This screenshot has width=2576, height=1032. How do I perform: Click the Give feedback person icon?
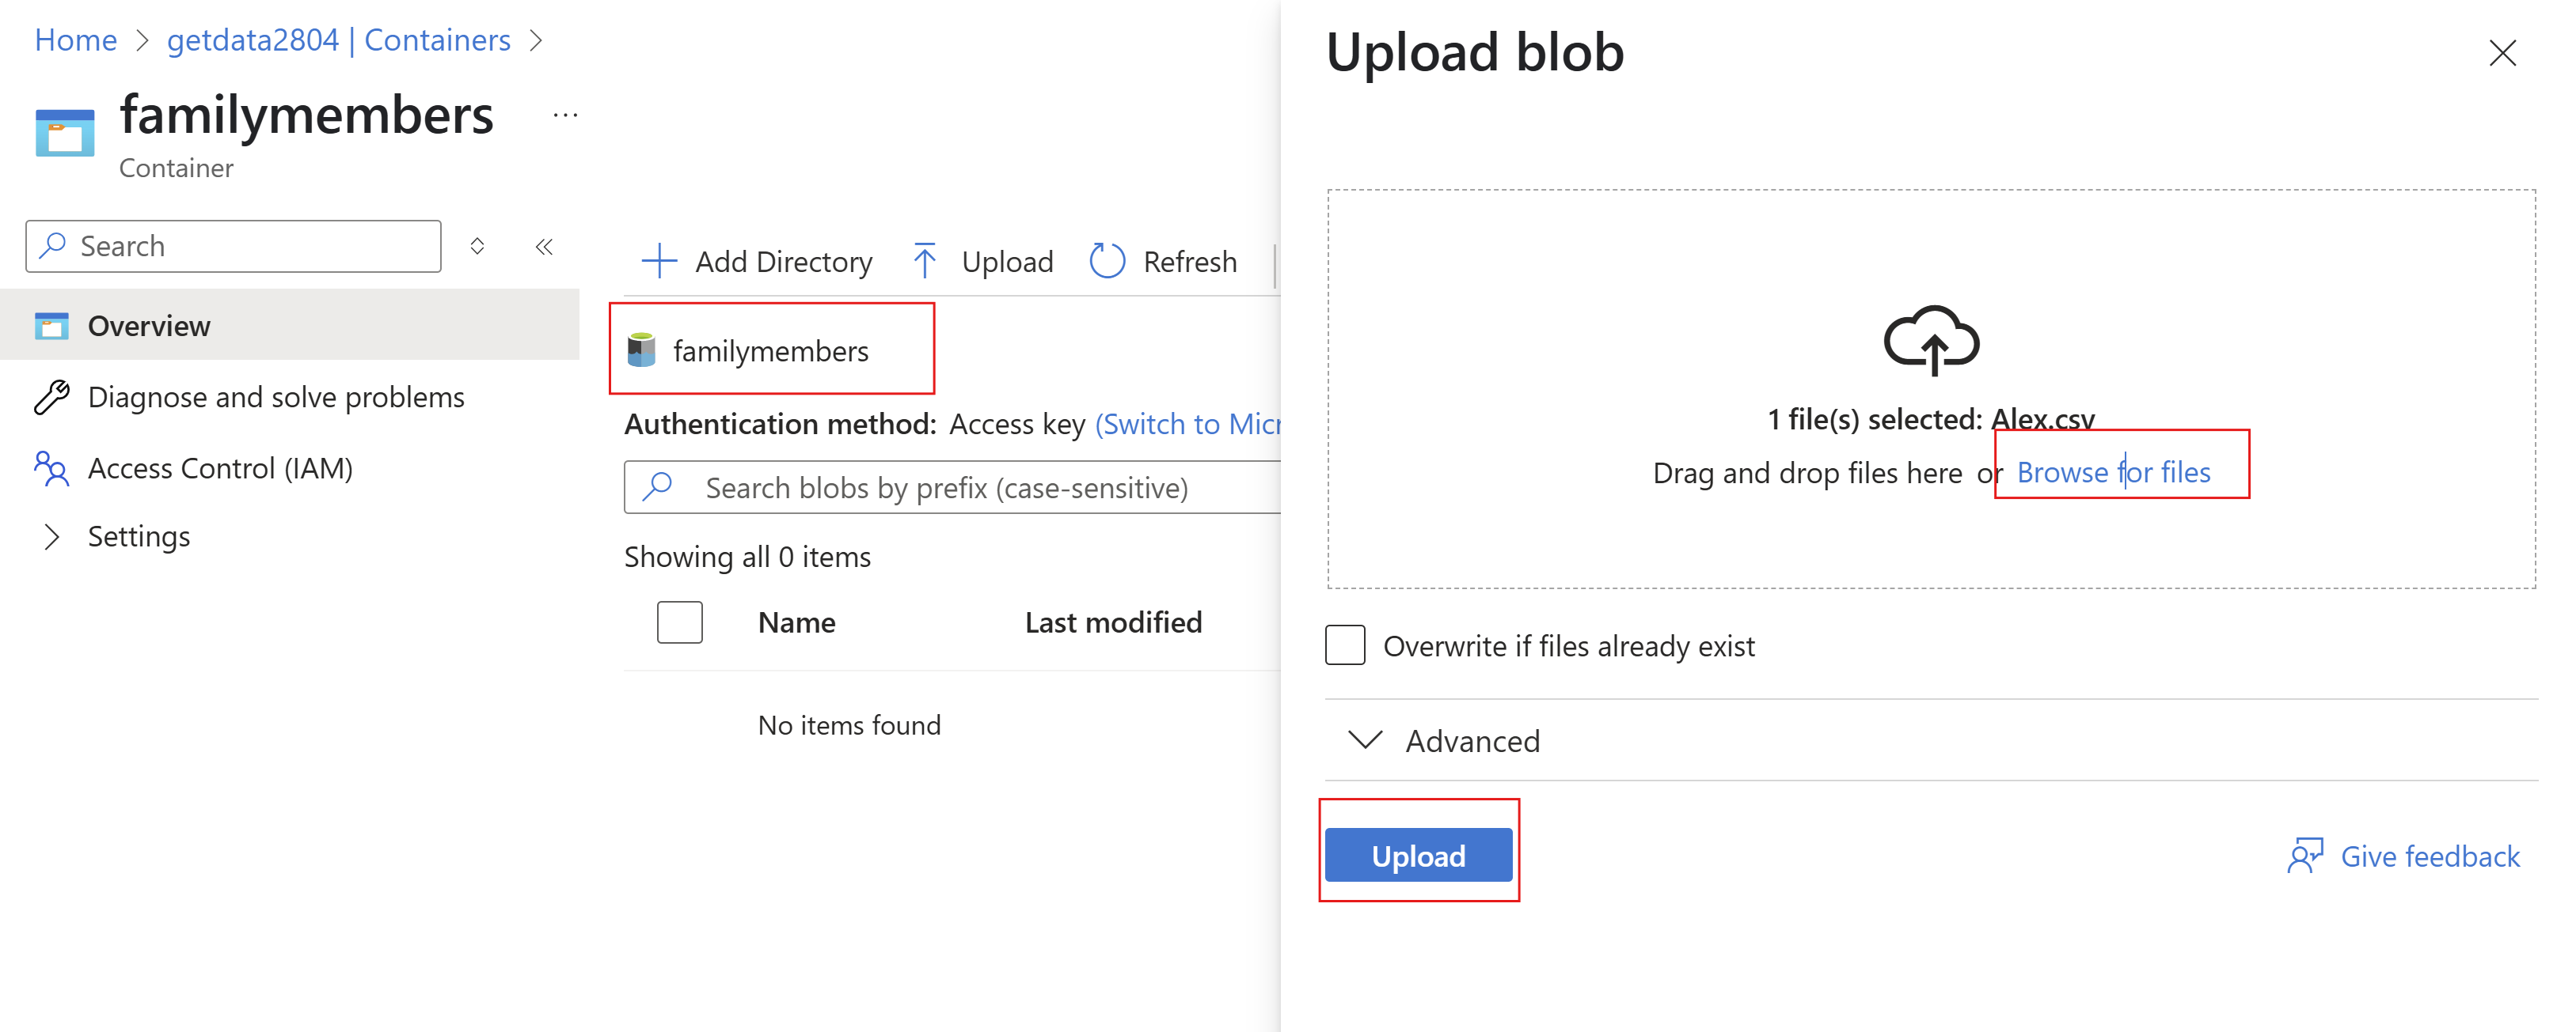(x=2305, y=856)
